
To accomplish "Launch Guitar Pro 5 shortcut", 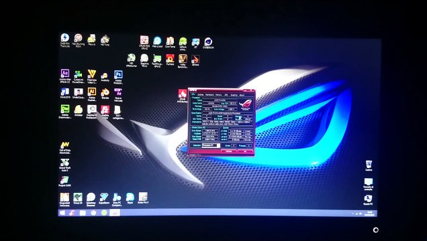I will tap(143, 198).
